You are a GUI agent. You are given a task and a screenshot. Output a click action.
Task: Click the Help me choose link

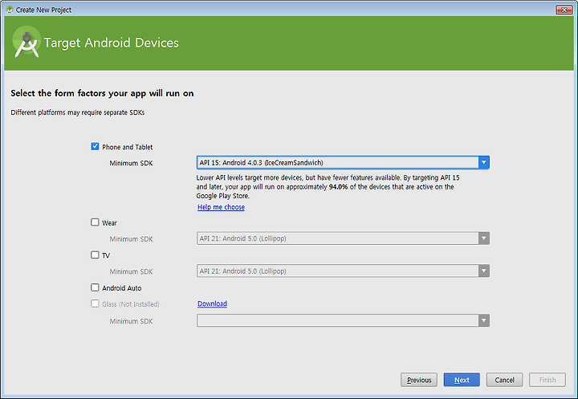tap(221, 207)
